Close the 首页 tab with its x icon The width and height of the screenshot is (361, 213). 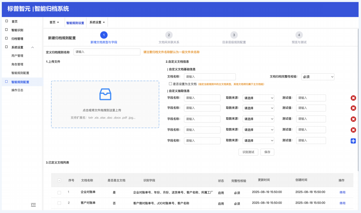pos(58,22)
